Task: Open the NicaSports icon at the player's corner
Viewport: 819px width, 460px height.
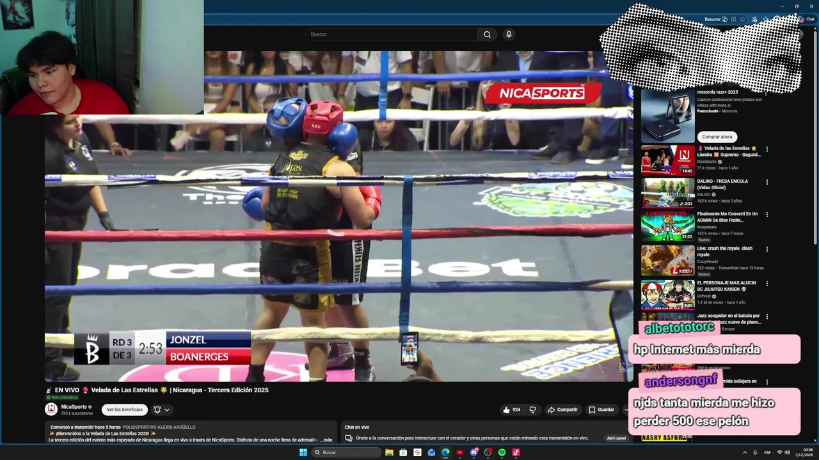Action: [622, 367]
